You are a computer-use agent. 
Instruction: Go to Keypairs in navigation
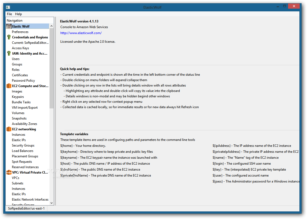(x=18, y=97)
